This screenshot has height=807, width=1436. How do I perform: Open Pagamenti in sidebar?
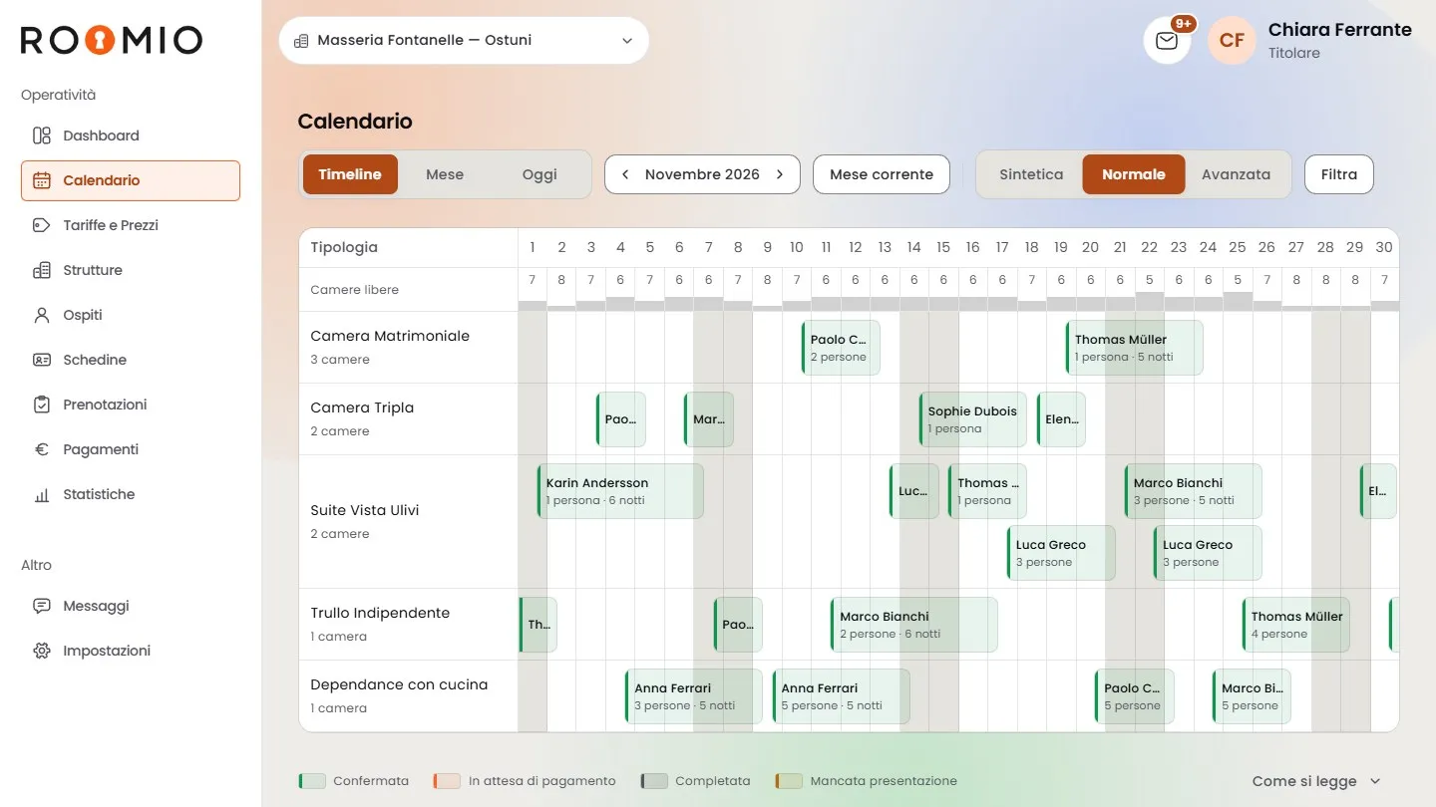[131, 449]
